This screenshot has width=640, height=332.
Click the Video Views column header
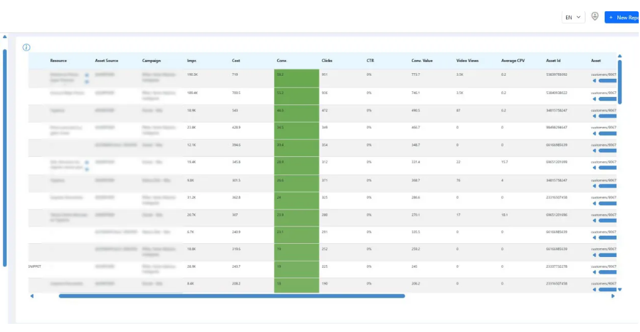point(468,61)
